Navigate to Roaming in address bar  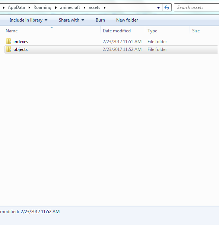42,7
